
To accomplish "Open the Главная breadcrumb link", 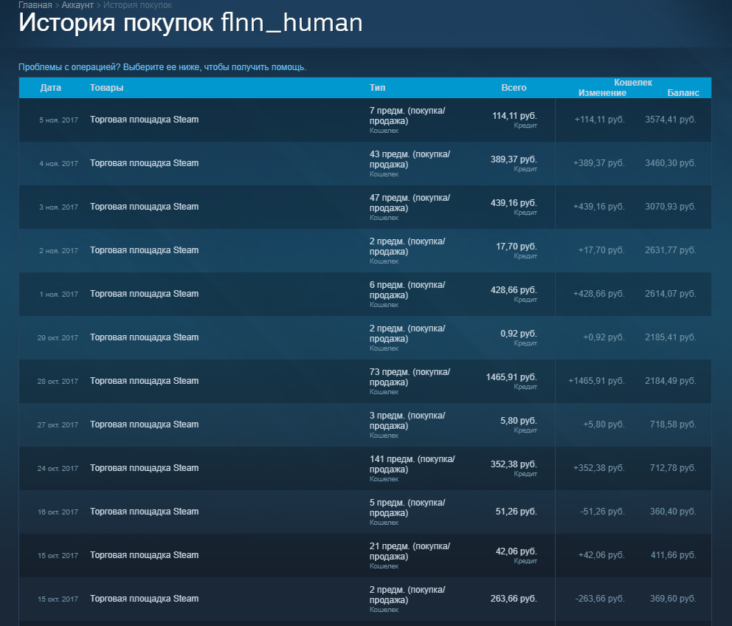I will [35, 5].
